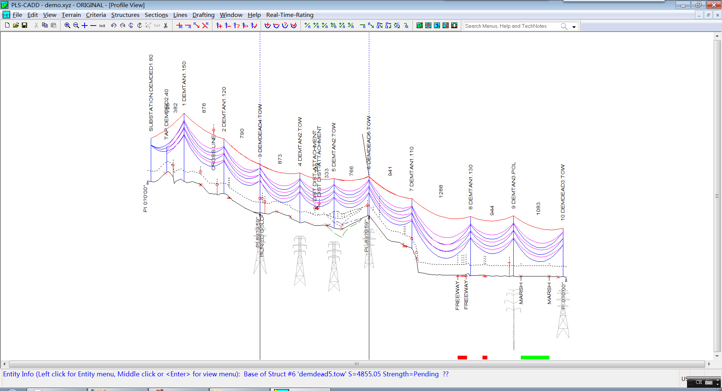This screenshot has height=391, width=722.
Task: Open the Real-Time-Rating menu
Action: tap(290, 15)
